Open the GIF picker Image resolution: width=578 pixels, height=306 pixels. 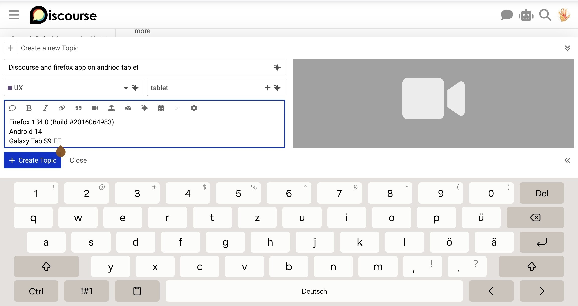pos(177,108)
